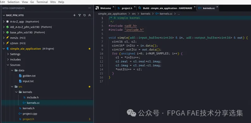Open the filter icon in BASE_PFM_VITIS header
The width and height of the screenshot is (251, 123).
(79, 15)
